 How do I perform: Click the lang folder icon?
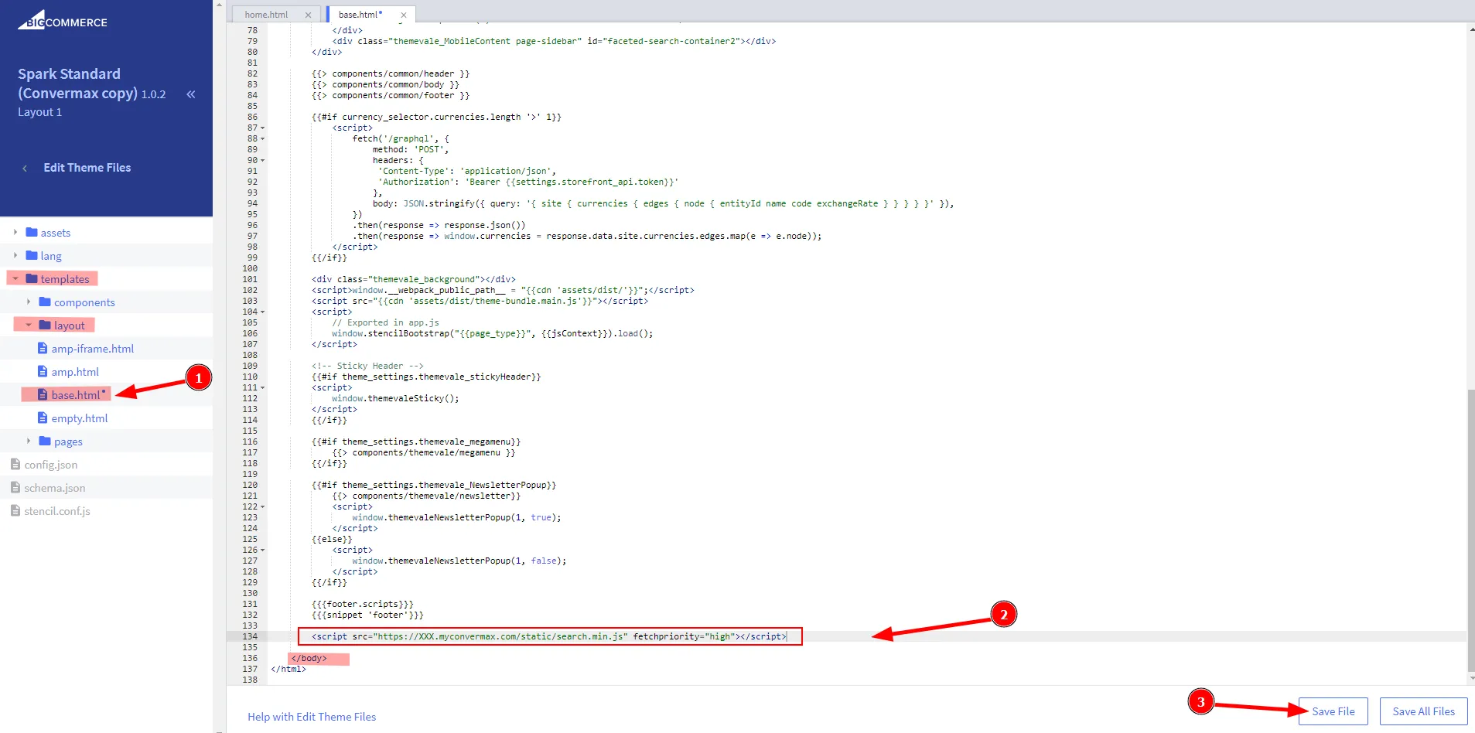(32, 256)
